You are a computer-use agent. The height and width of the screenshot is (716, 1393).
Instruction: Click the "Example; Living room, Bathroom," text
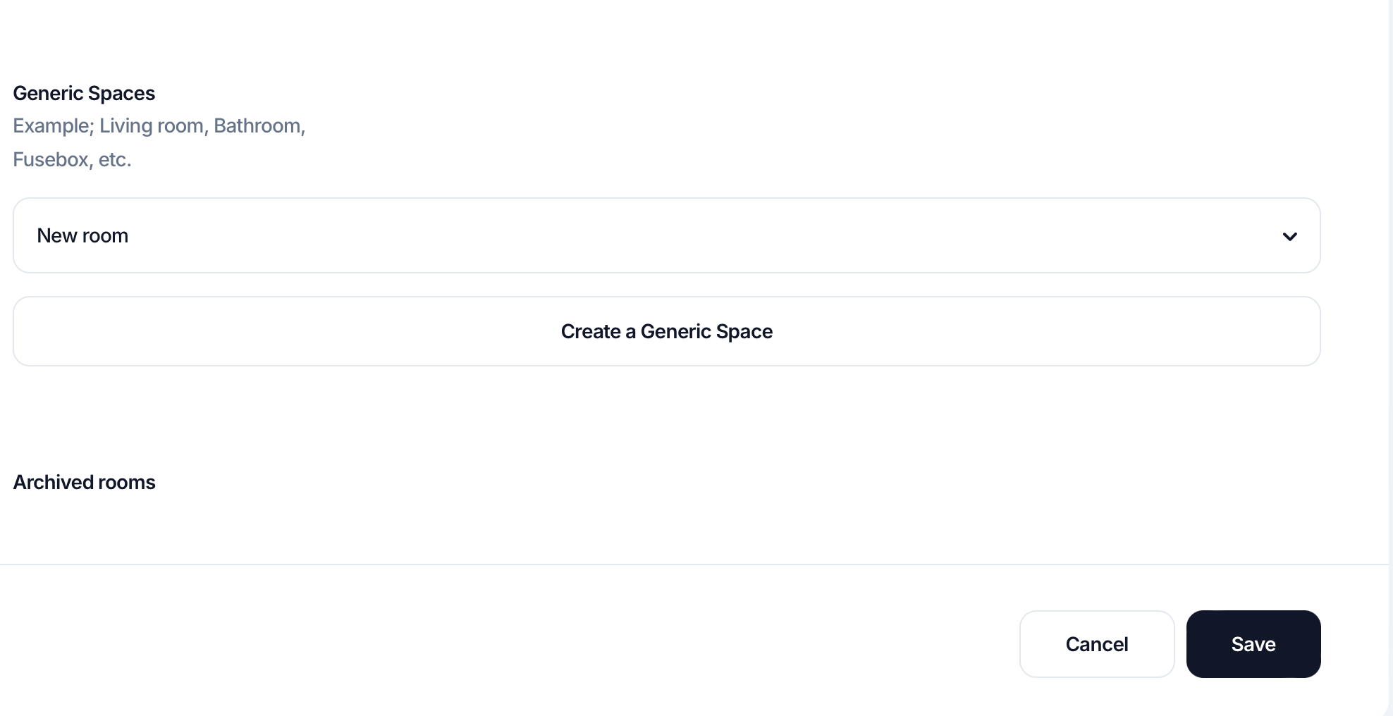[159, 125]
